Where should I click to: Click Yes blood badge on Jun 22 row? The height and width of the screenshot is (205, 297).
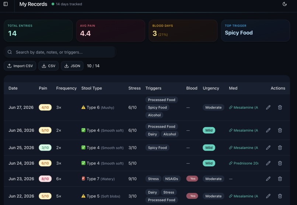tap(192, 196)
